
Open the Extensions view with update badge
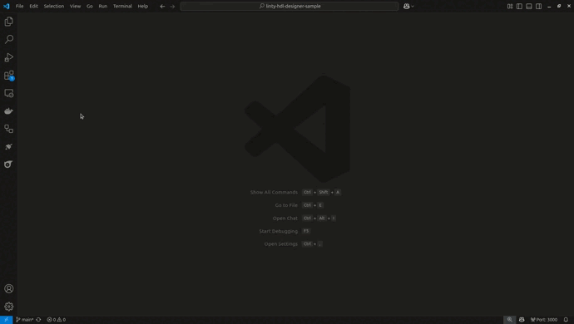click(9, 76)
